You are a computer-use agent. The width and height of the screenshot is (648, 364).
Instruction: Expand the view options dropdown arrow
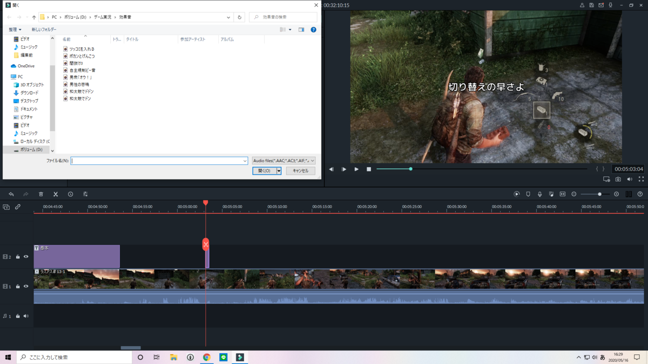pyautogui.click(x=290, y=30)
